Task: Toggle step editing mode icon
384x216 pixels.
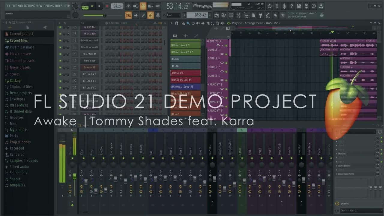Action: (143, 15)
